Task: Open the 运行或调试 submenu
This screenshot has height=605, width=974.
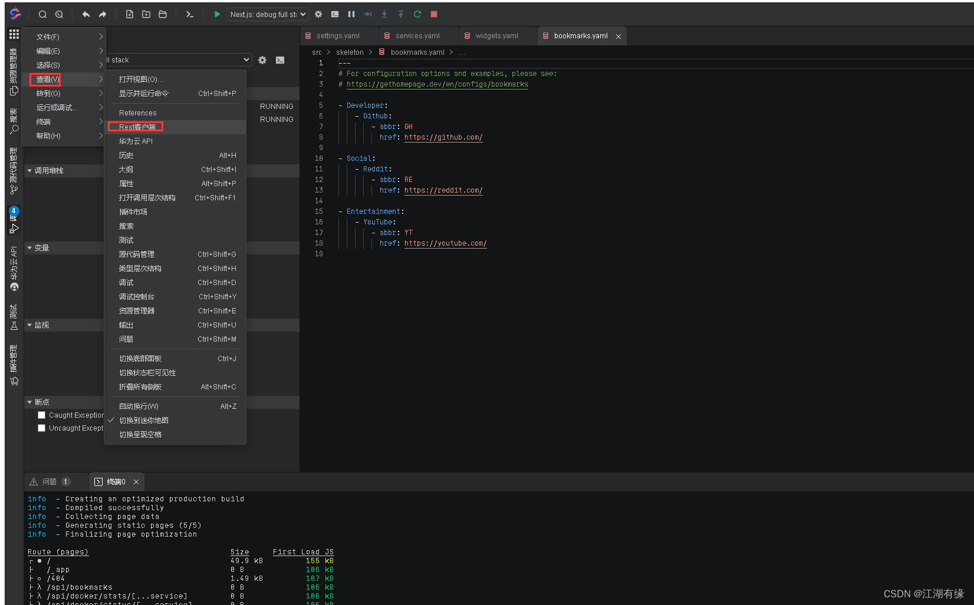Action: (64, 107)
